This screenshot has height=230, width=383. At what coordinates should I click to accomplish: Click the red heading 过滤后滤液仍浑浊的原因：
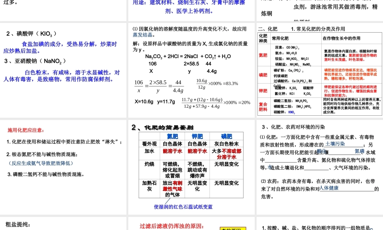(x=172, y=226)
